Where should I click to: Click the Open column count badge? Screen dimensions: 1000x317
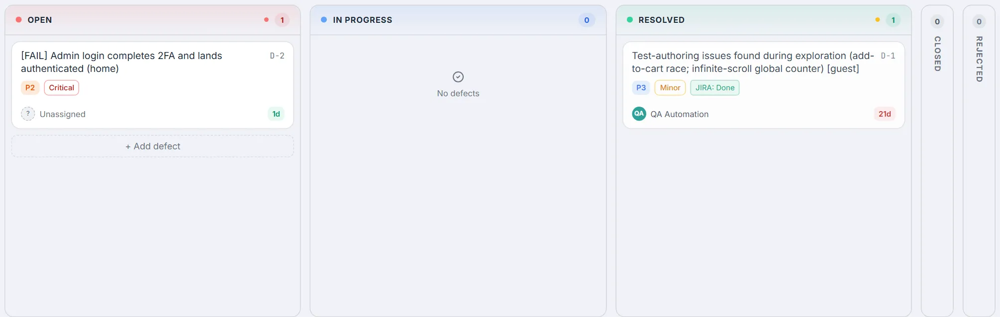click(282, 20)
